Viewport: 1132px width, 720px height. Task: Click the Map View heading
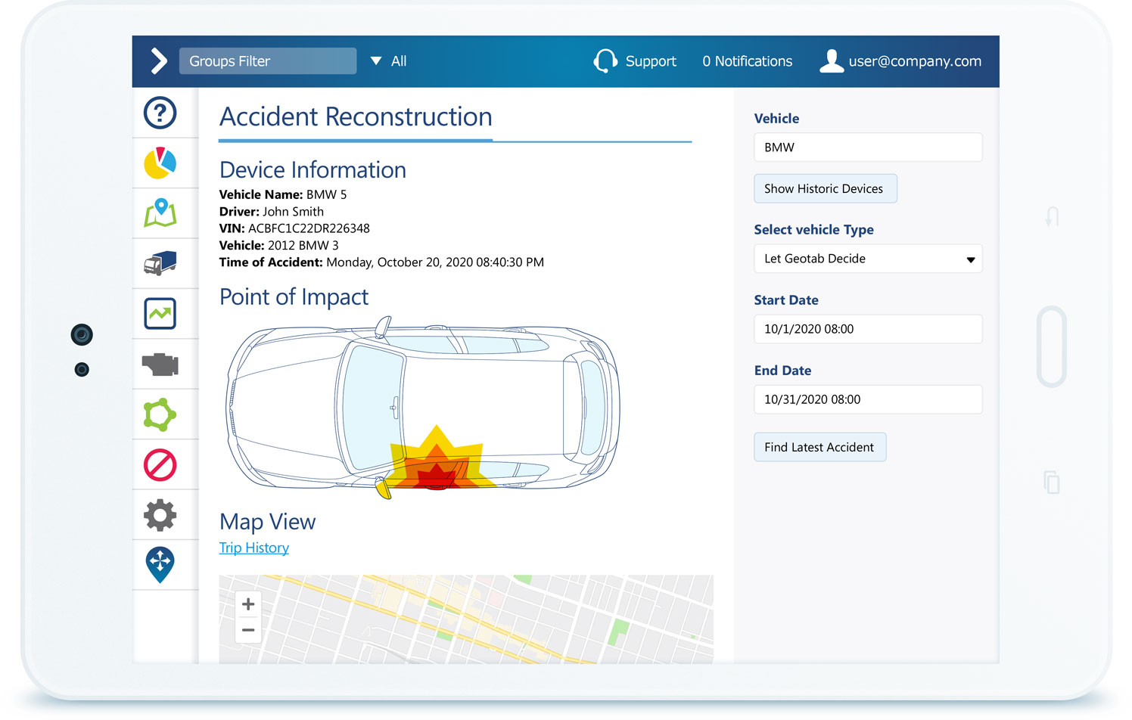(x=268, y=522)
